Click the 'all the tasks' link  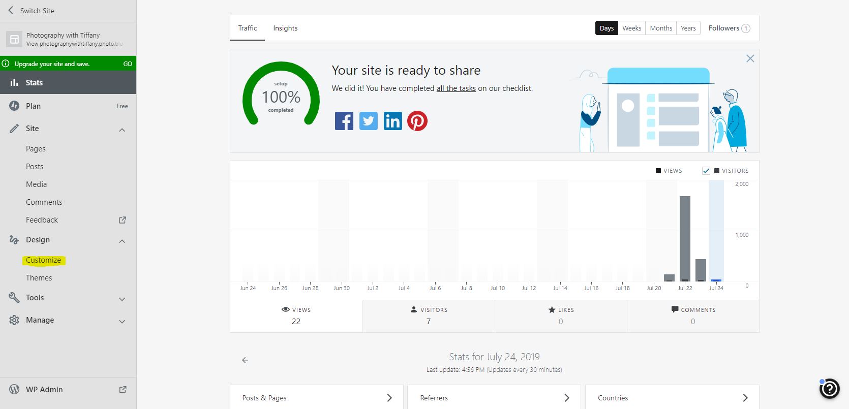pos(456,88)
